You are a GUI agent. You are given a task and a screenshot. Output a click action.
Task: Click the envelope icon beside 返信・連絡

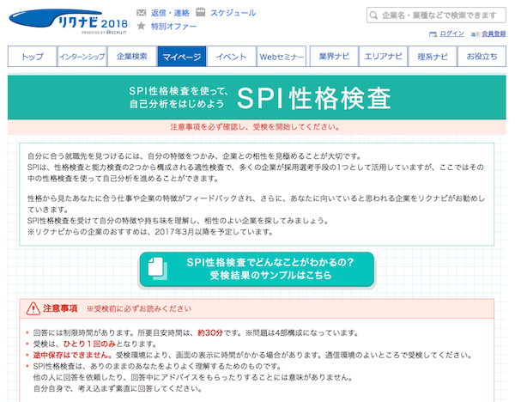click(x=142, y=13)
